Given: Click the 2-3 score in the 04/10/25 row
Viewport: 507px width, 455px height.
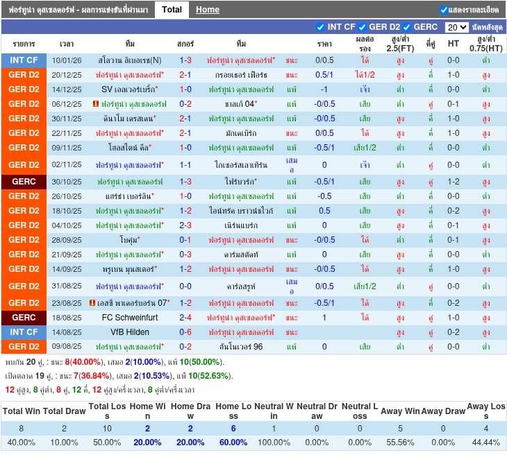Looking at the screenshot, I should click(185, 225).
